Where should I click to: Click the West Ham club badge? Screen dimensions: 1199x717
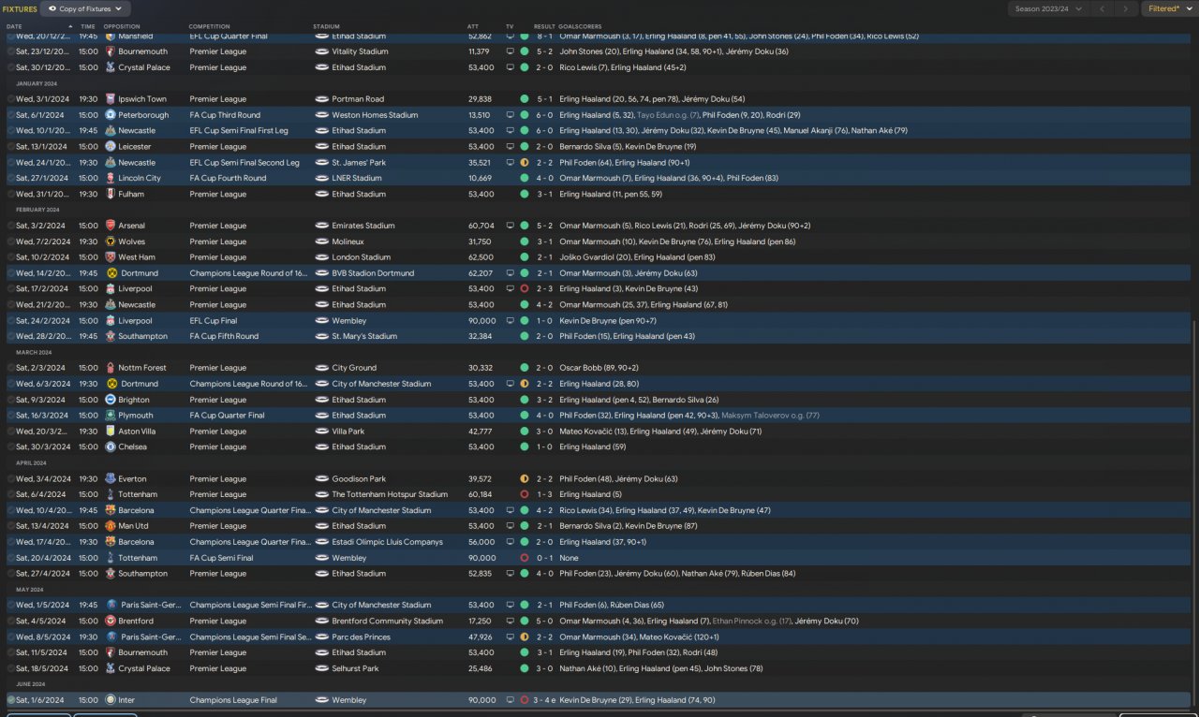(x=110, y=257)
